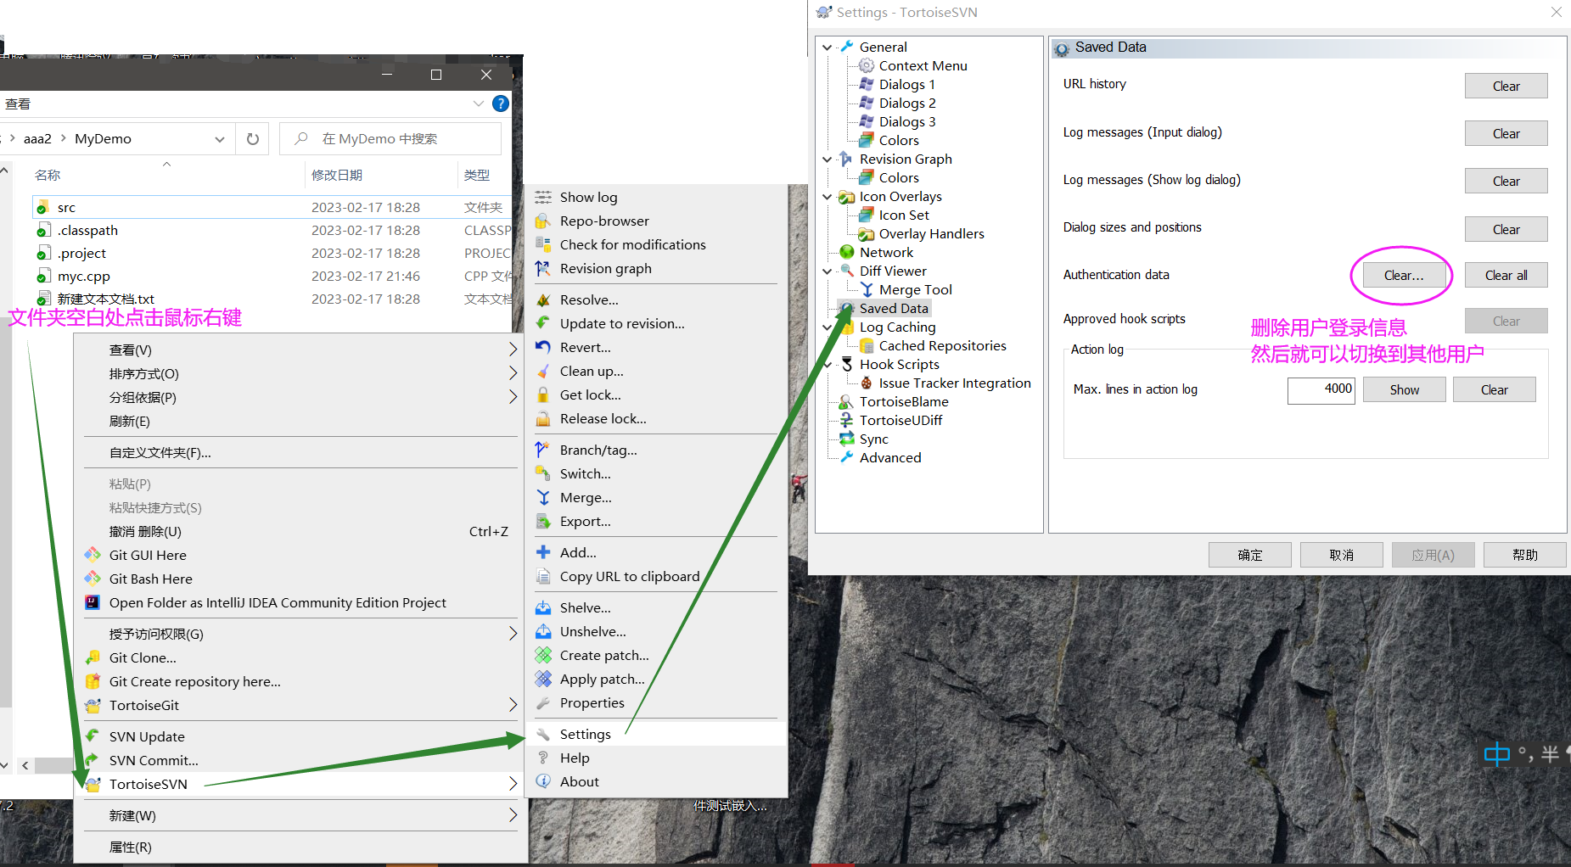The image size is (1571, 867).
Task: Select the TortoiseSVN context menu entry
Action: [x=300, y=784]
